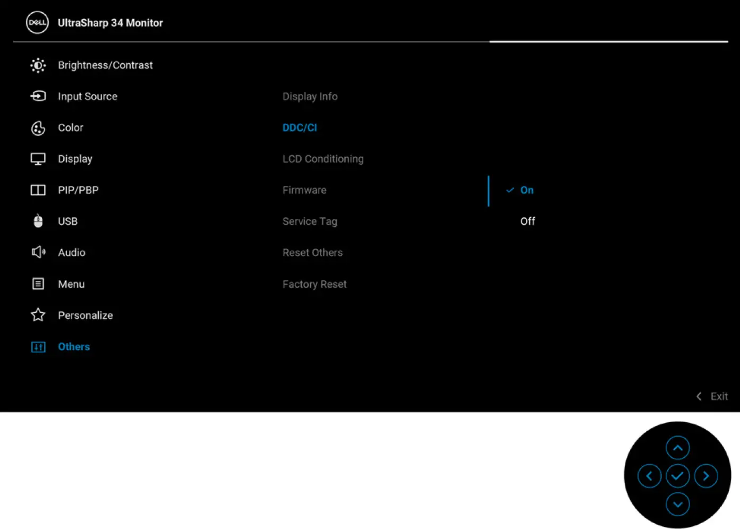740x529 pixels.
Task: Choose Reset Others
Action: coord(312,253)
